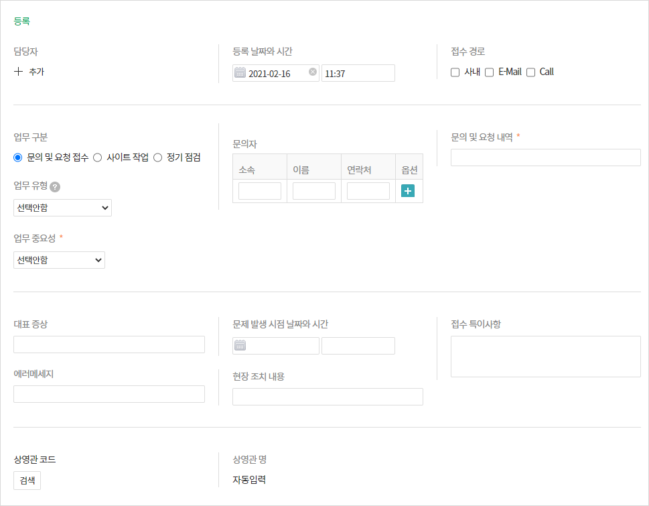This screenshot has width=649, height=506.
Task: Check the 사내 checkbox
Action: [x=455, y=72]
